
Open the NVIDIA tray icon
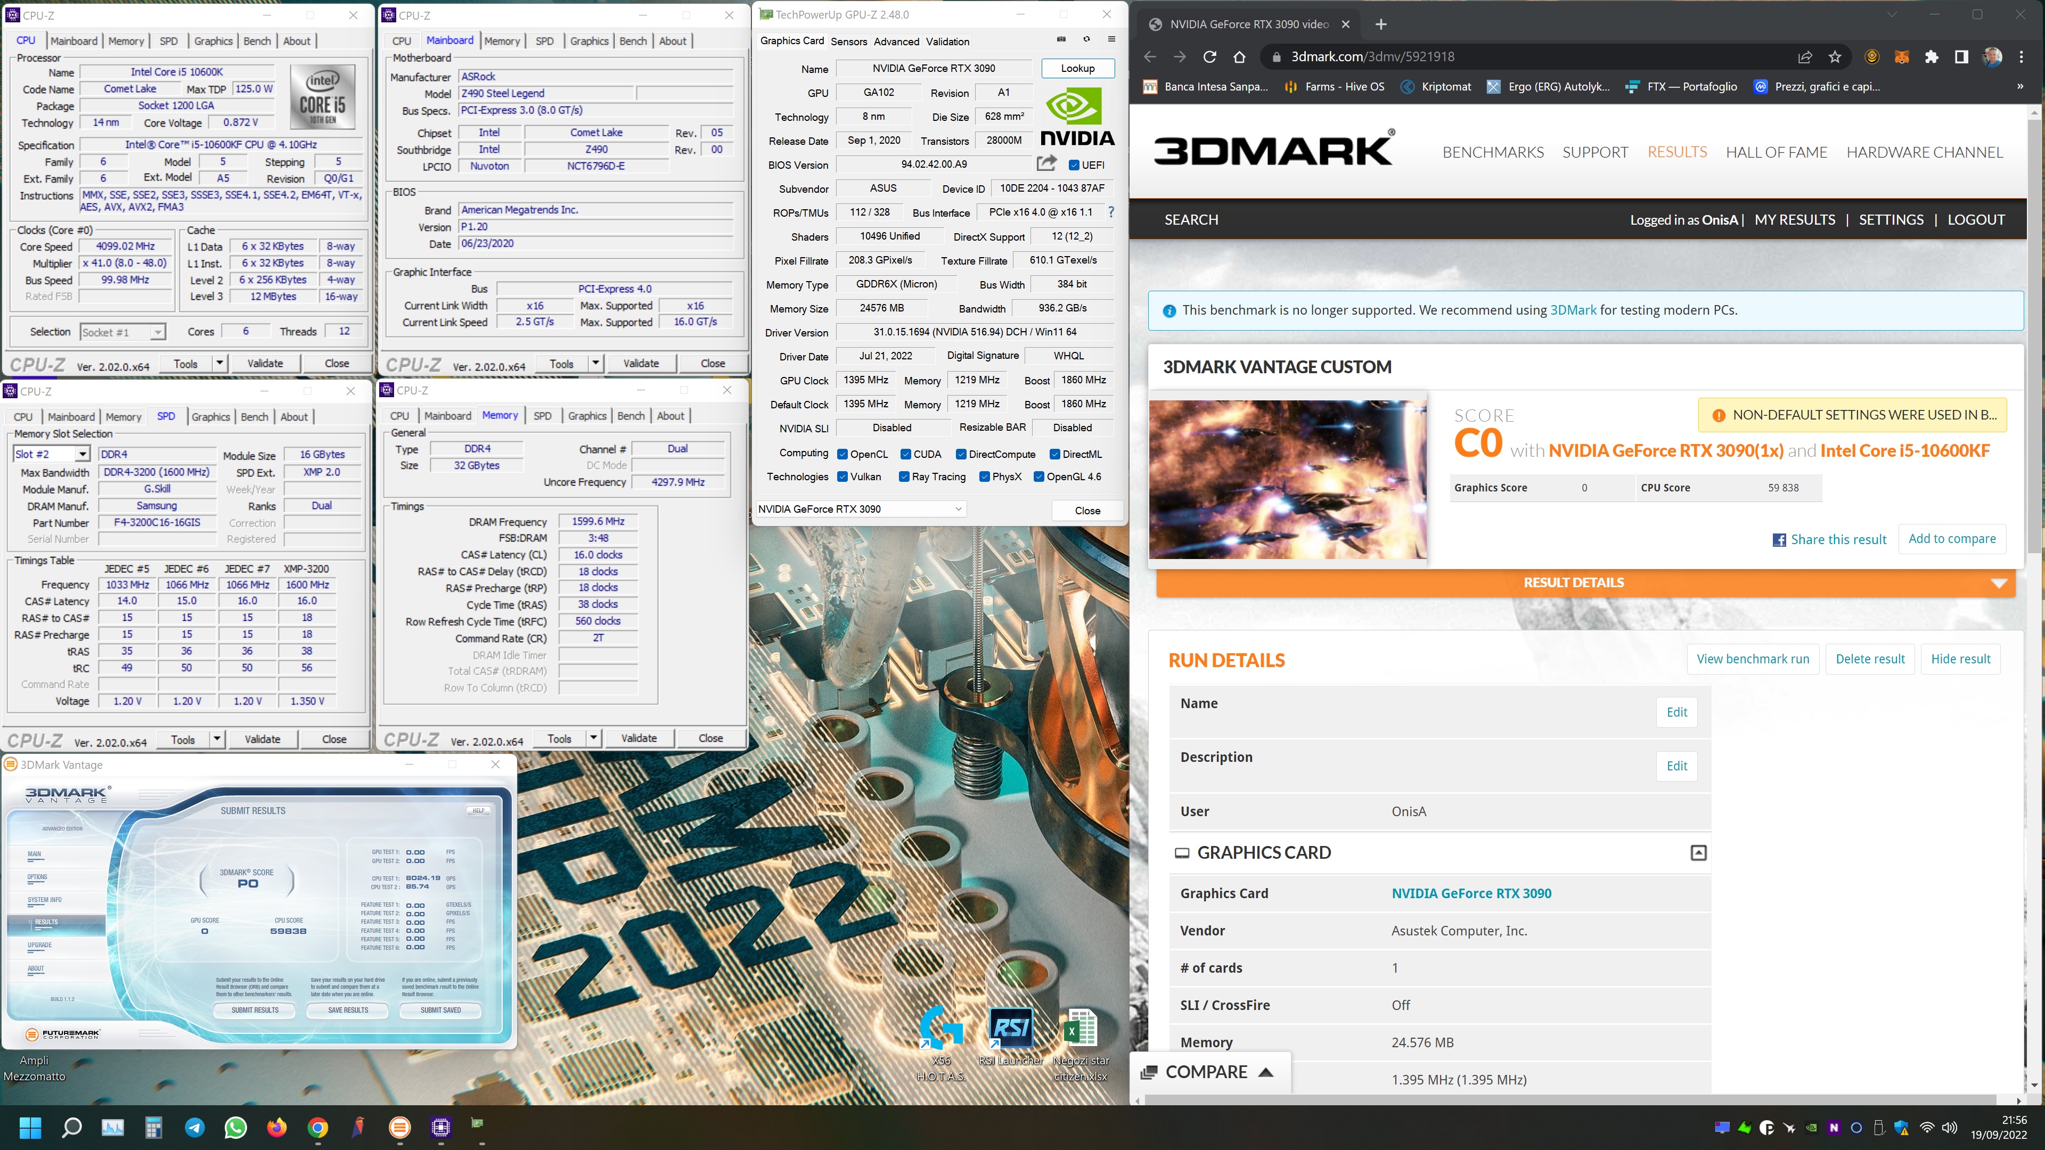[x=1812, y=1127]
